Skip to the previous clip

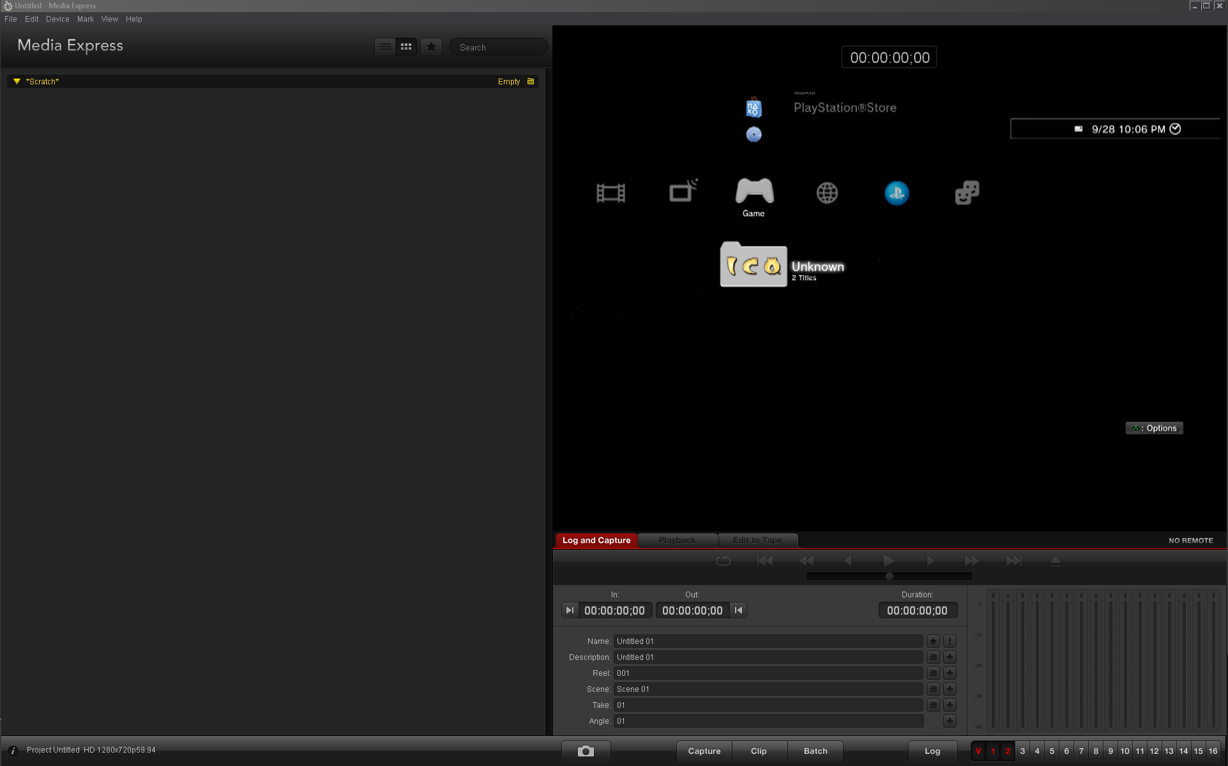coord(765,561)
